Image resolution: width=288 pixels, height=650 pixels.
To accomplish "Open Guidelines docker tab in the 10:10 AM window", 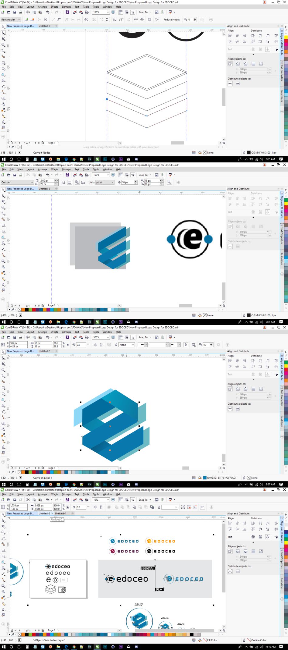I will 282,584.
